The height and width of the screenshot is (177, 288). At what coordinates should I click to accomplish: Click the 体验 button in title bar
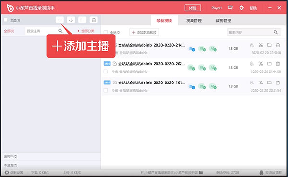pyautogui.click(x=192, y=8)
